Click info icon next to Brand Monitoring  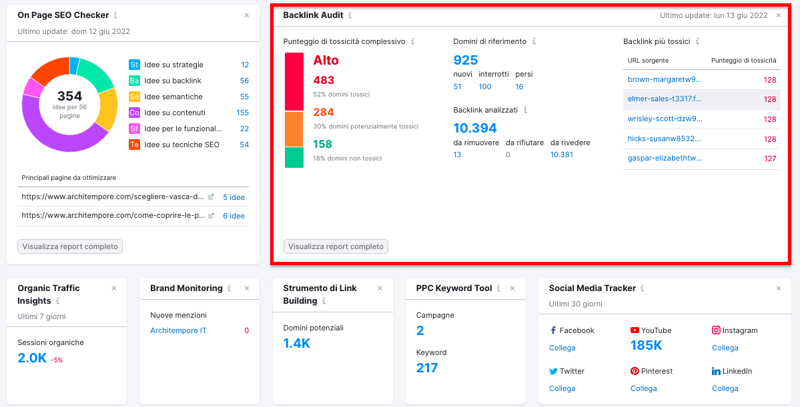pos(230,288)
